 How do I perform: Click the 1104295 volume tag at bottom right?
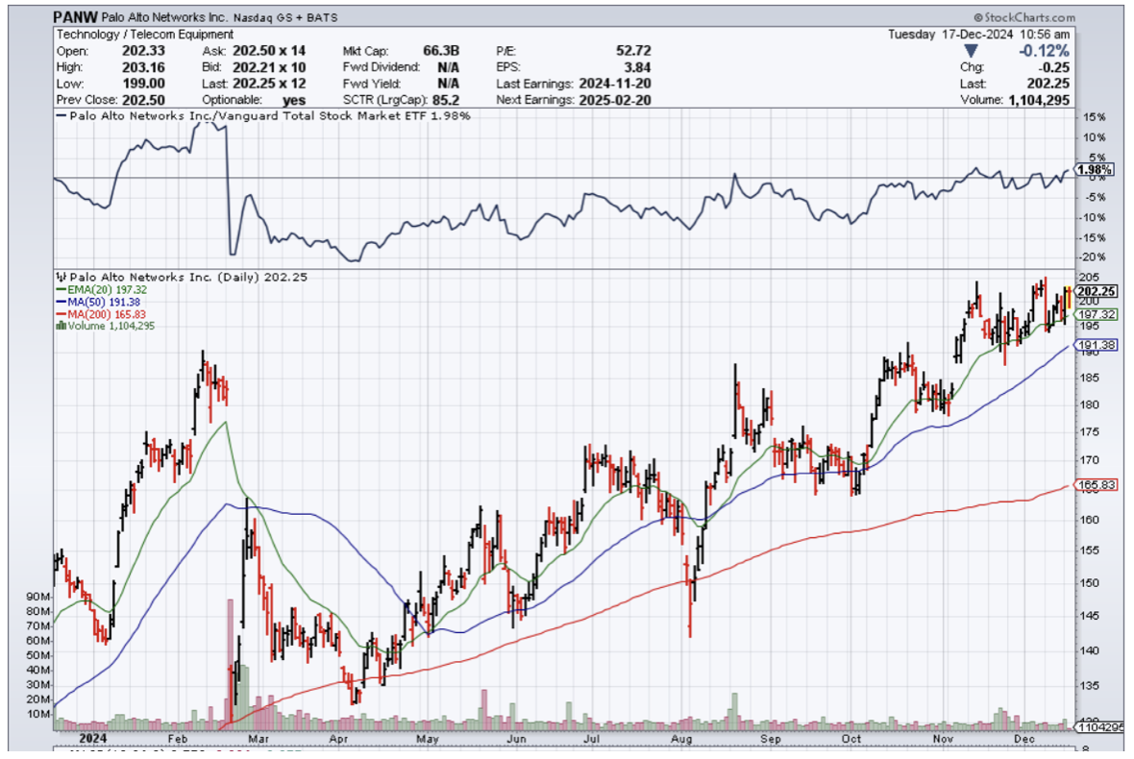point(1097,728)
